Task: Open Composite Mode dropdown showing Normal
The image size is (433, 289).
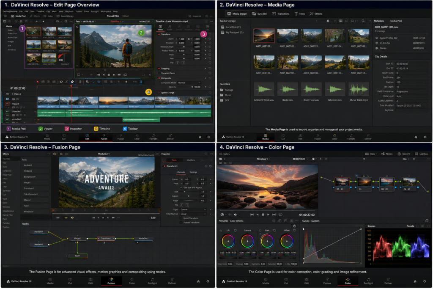Action: click(189, 83)
